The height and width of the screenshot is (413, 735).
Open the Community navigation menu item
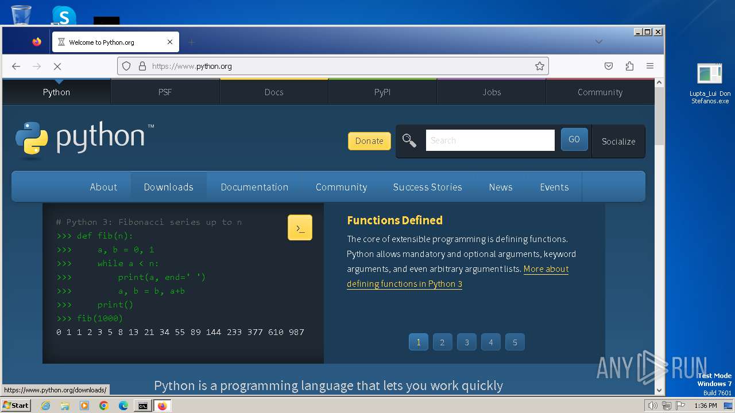pyautogui.click(x=341, y=187)
